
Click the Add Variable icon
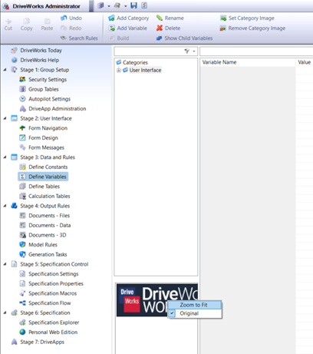[x=111, y=28]
